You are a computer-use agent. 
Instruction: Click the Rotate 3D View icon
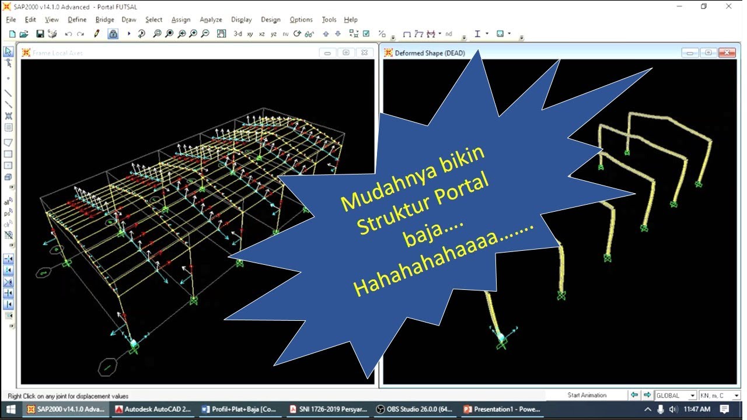point(297,34)
